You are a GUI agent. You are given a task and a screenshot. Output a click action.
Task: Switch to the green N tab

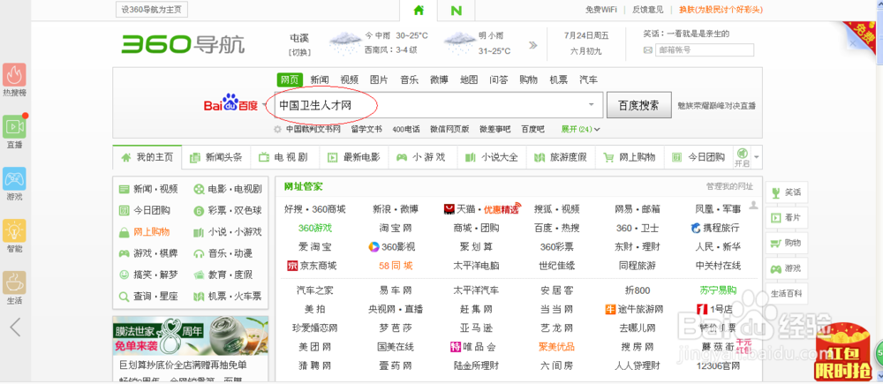457,10
